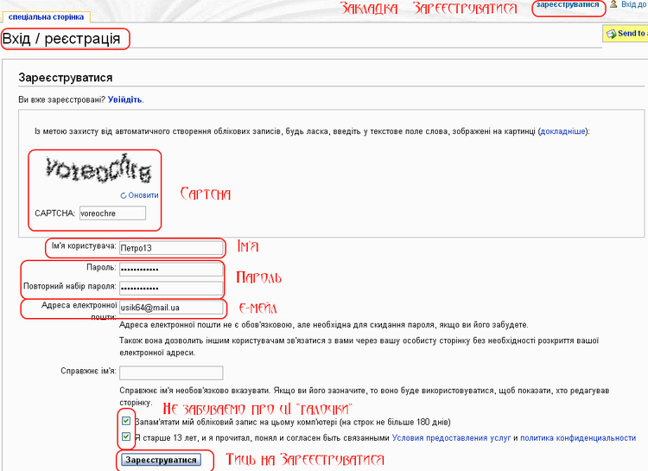Click the 'Вхід до' login link
The image size is (648, 471).
[634, 4]
